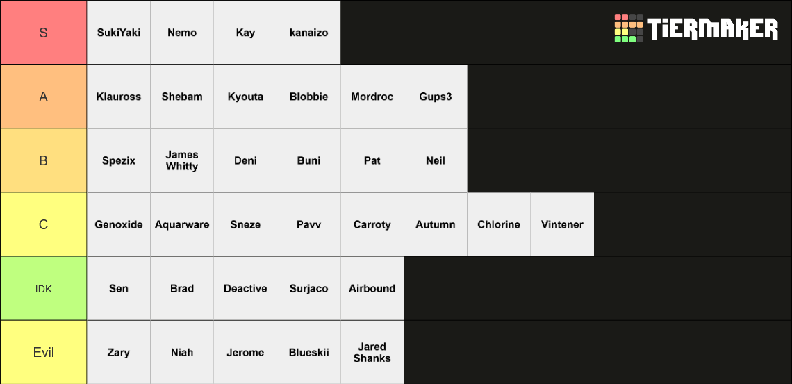Pick the Gups3 tile in A tier

[x=436, y=97]
